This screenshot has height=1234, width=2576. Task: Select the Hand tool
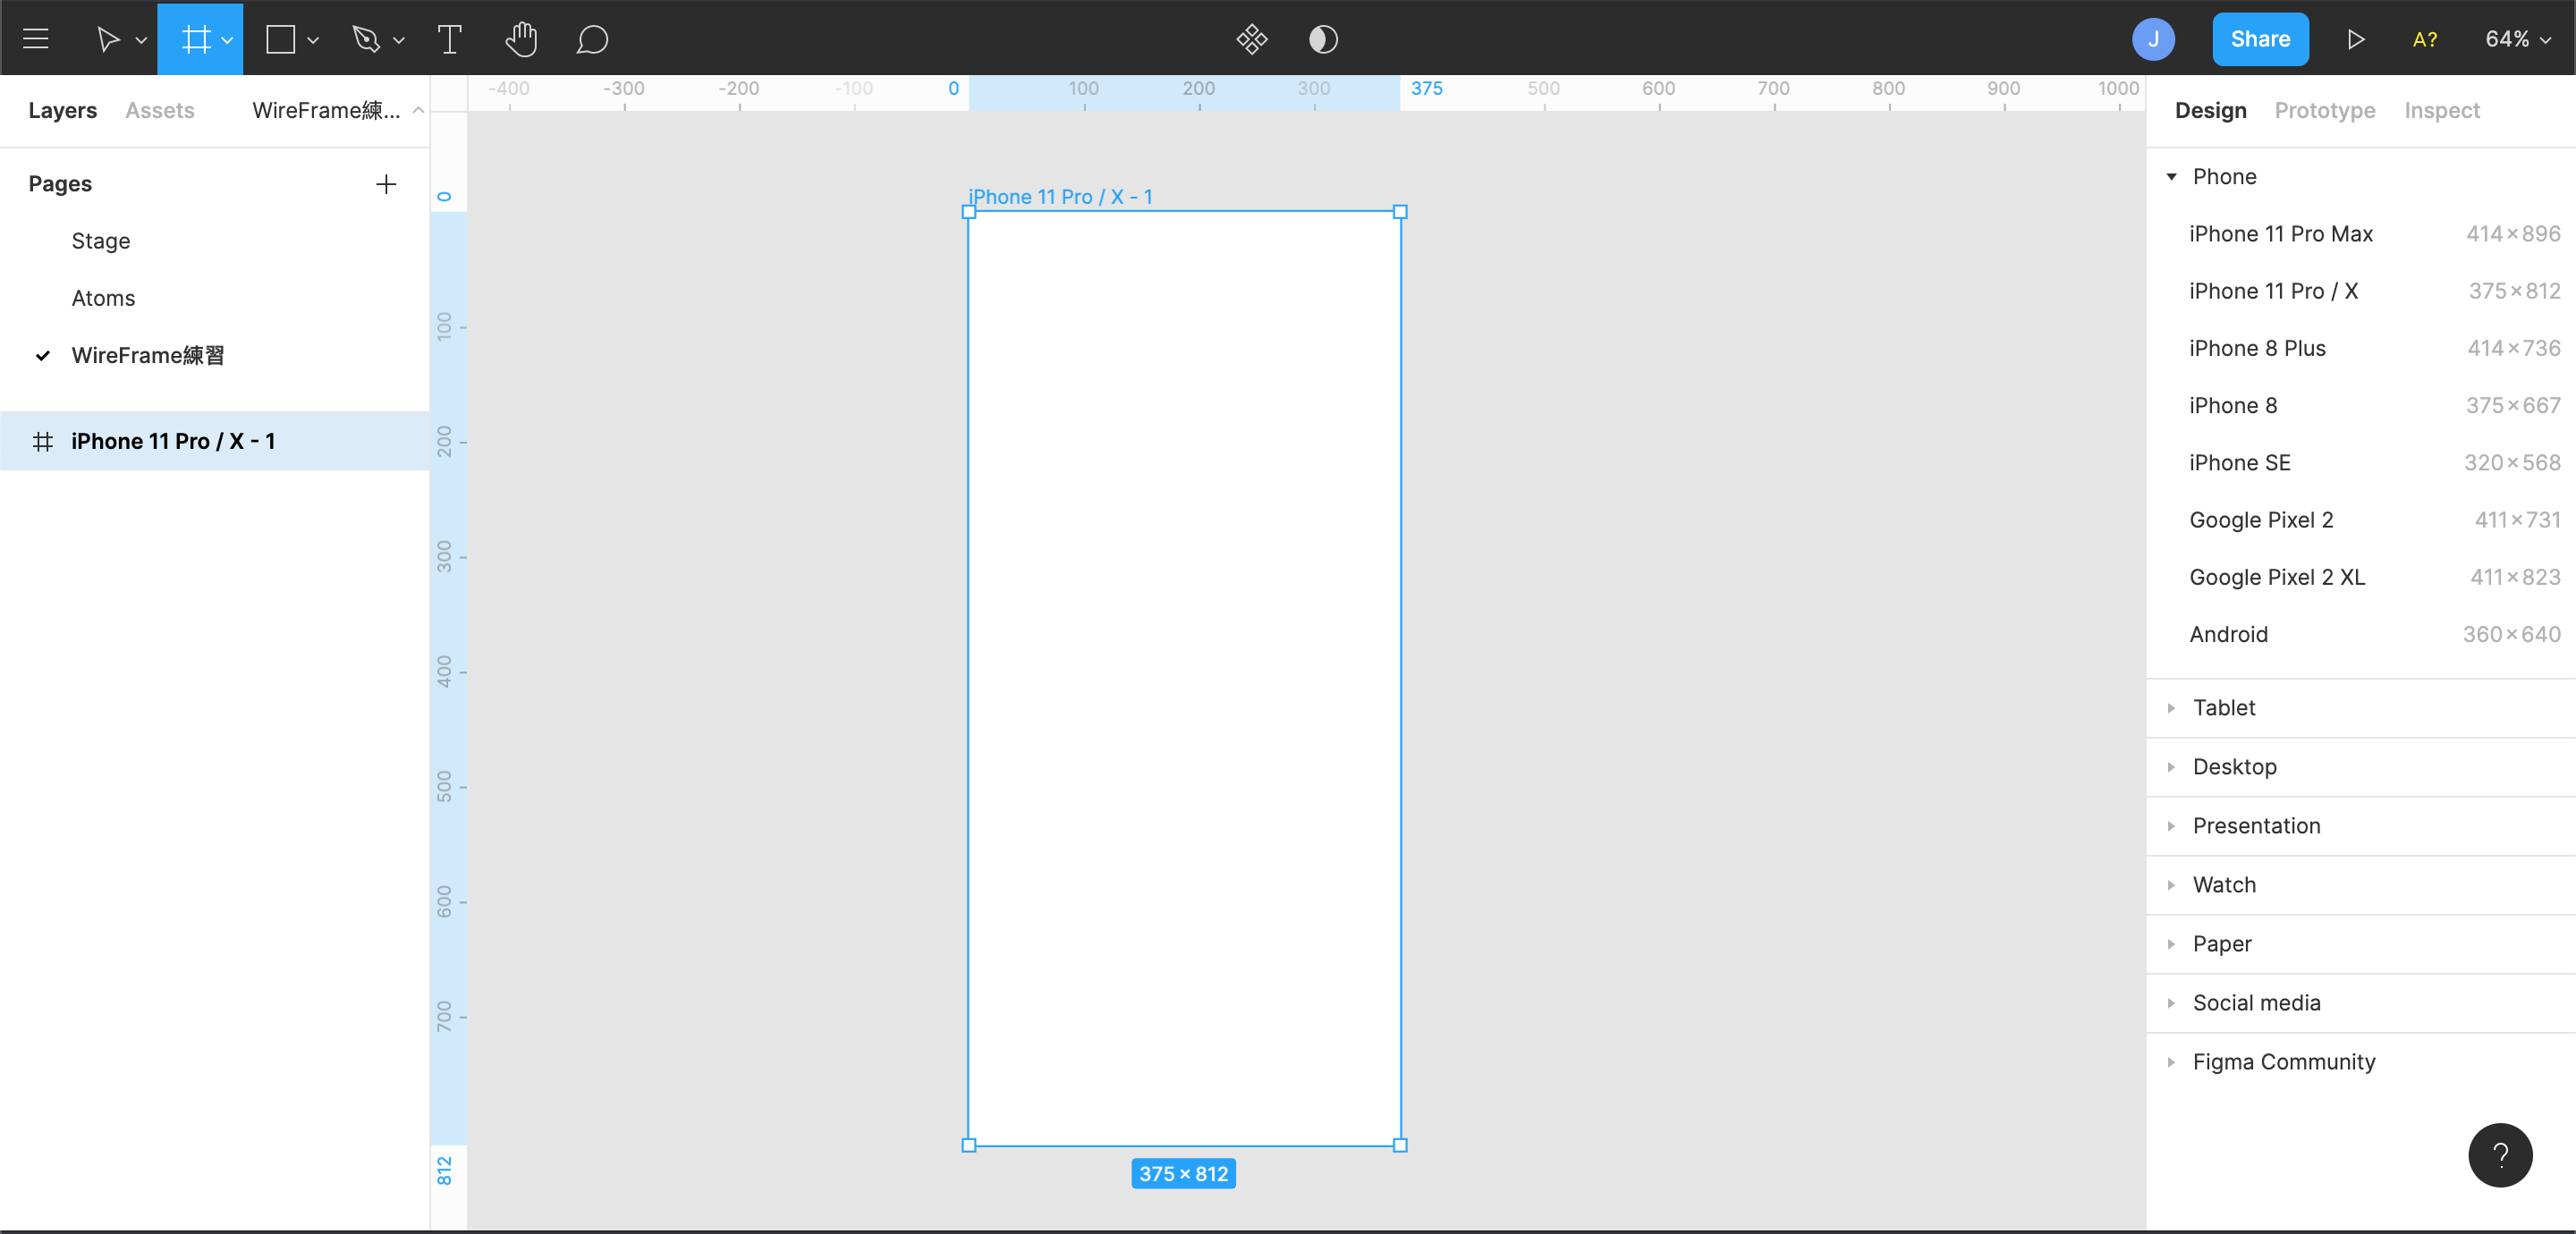tap(521, 39)
